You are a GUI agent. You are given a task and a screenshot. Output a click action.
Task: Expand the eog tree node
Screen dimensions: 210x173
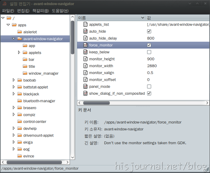[x=14, y=149]
